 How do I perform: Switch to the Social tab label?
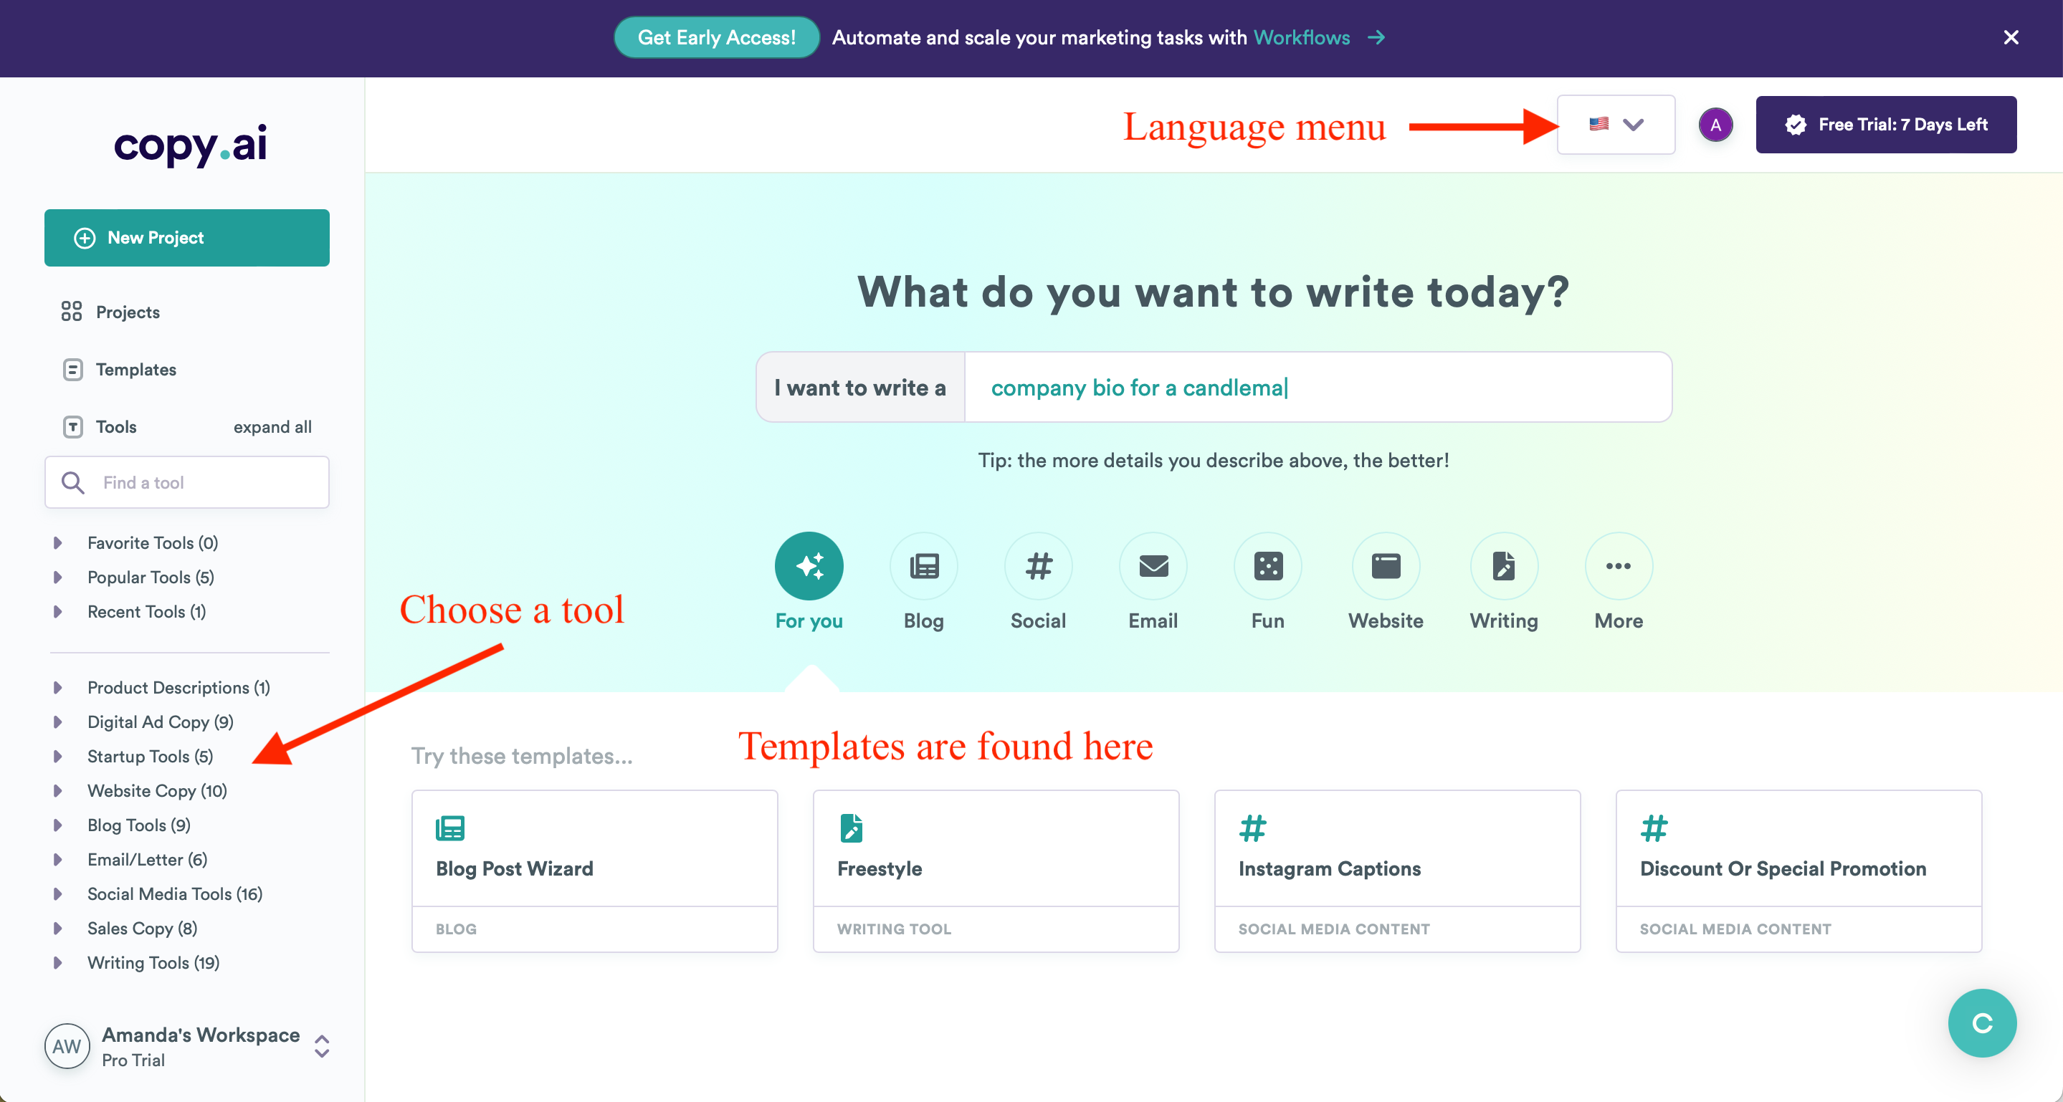pos(1038,621)
